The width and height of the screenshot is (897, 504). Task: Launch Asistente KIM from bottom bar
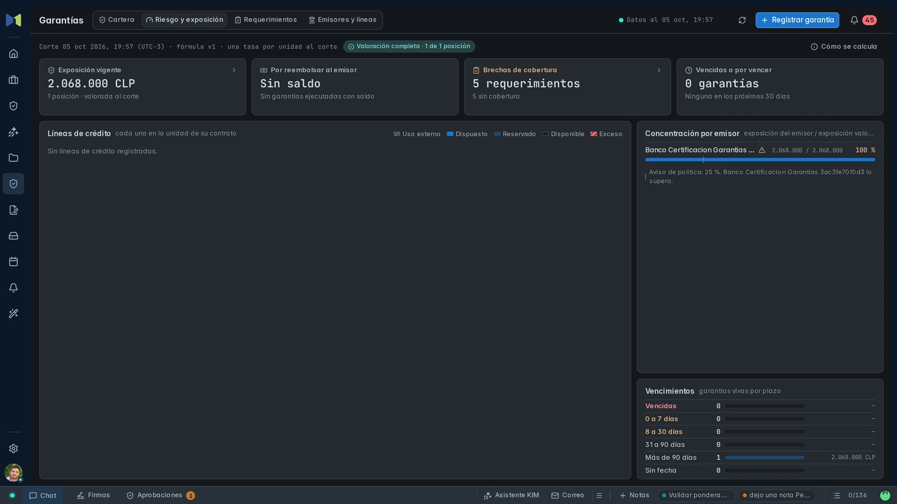pyautogui.click(x=511, y=496)
